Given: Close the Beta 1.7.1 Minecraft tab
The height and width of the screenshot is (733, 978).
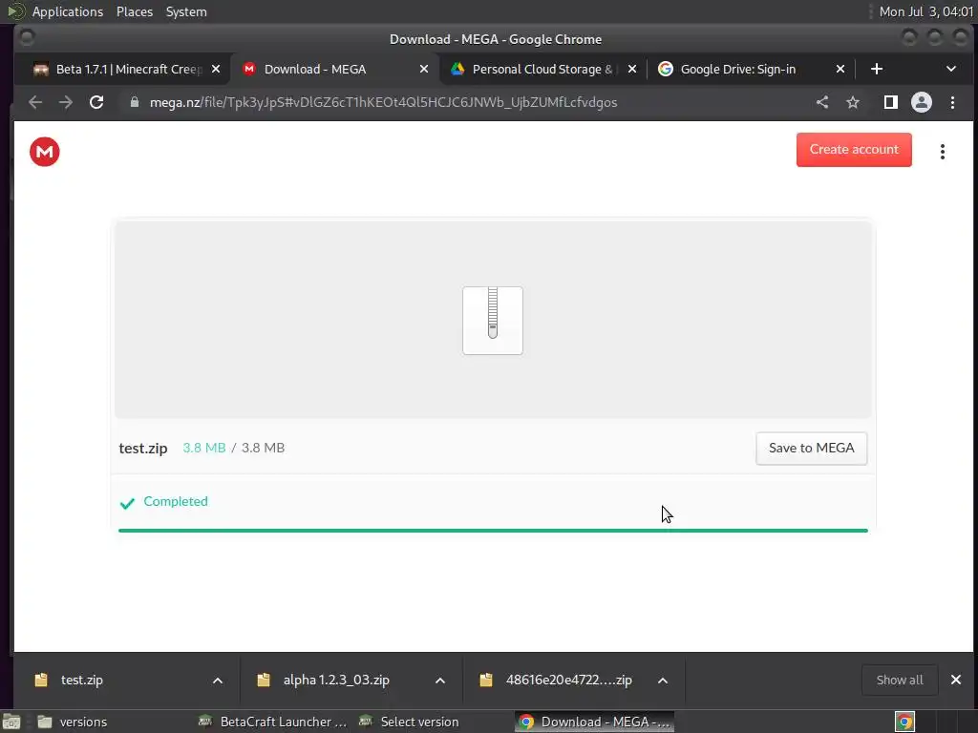Looking at the screenshot, I should point(216,69).
